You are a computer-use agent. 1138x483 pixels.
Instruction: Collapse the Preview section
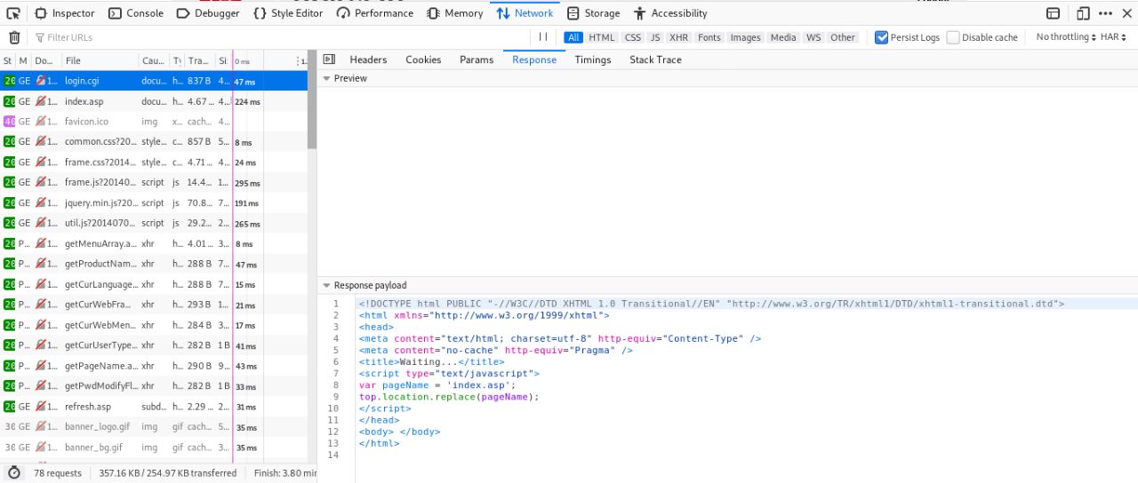326,78
